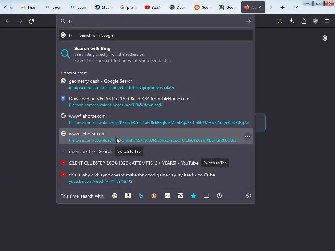Viewport: 335px width, 251px height.
Task: Open the List all tabs dropdown
Action: click(296, 7)
